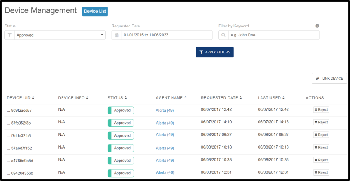Reject device 9d9f2acd57
This screenshot has height=181, width=350.
321,110
